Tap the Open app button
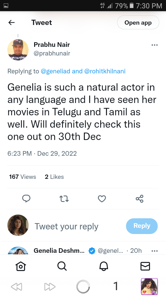 point(138,23)
